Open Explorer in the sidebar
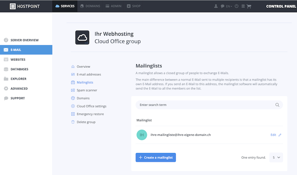297x175 pixels. click(x=26, y=79)
